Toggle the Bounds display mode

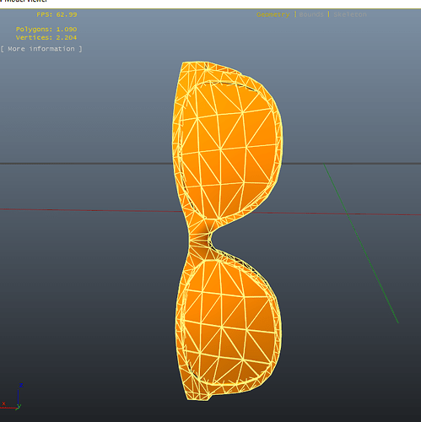tap(311, 14)
